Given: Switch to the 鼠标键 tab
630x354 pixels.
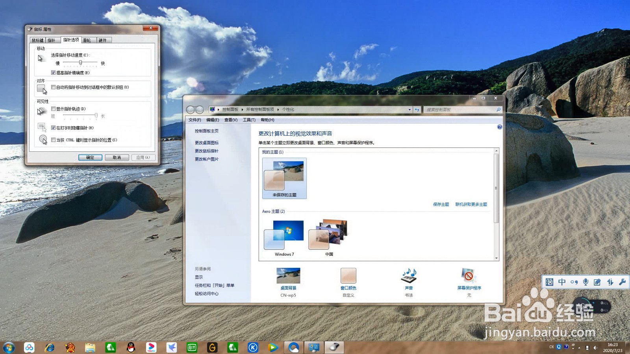Looking at the screenshot, I should pos(38,41).
